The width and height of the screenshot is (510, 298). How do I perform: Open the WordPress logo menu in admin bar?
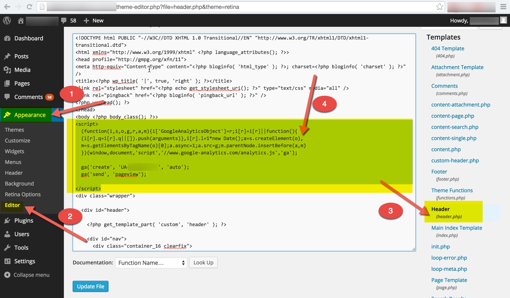click(7, 20)
